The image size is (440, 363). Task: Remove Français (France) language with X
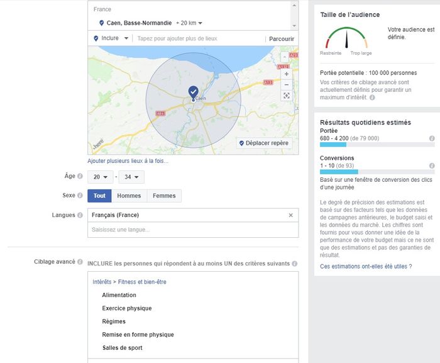pyautogui.click(x=290, y=215)
